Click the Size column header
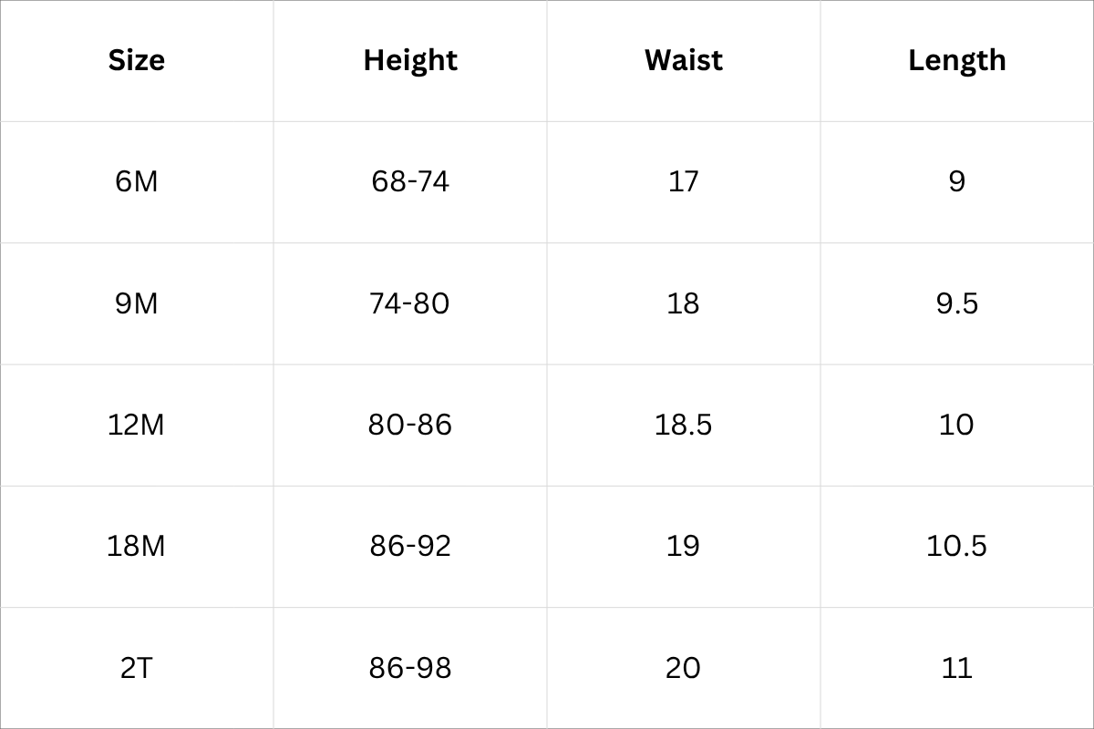Image resolution: width=1094 pixels, height=729 pixels. [x=137, y=60]
